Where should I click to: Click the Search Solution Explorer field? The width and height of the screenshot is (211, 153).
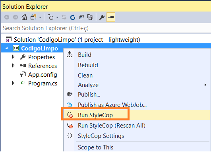(x=106, y=28)
